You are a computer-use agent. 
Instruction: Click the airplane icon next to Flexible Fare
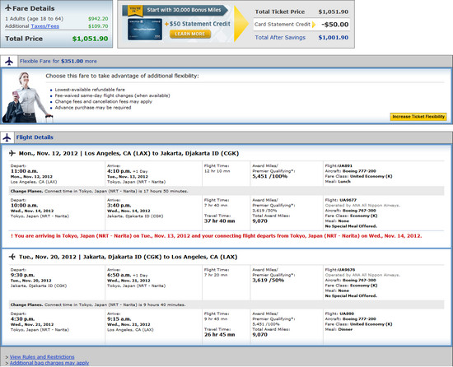(x=9, y=61)
